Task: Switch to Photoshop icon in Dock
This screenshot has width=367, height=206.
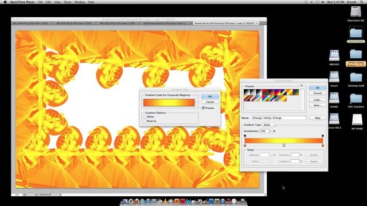Action: click(x=211, y=201)
